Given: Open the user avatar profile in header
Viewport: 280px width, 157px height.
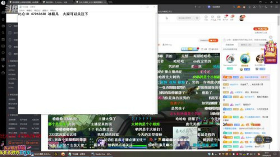Looking at the screenshot, I should pos(241,18).
